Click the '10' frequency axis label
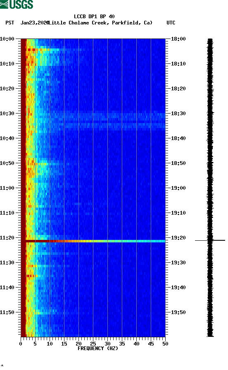The image size is (228, 370). click(50, 344)
